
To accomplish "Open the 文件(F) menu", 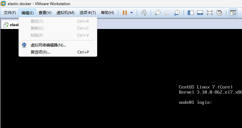I will click(x=10, y=13).
